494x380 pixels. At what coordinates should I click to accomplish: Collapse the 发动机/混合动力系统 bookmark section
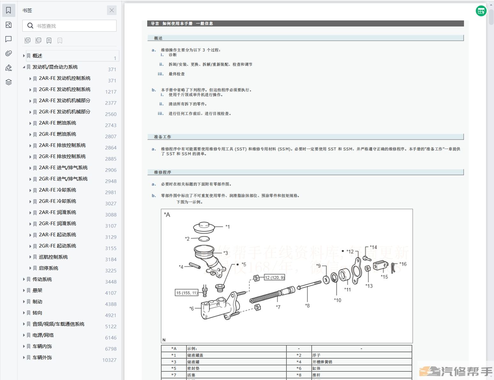[x=24, y=67]
